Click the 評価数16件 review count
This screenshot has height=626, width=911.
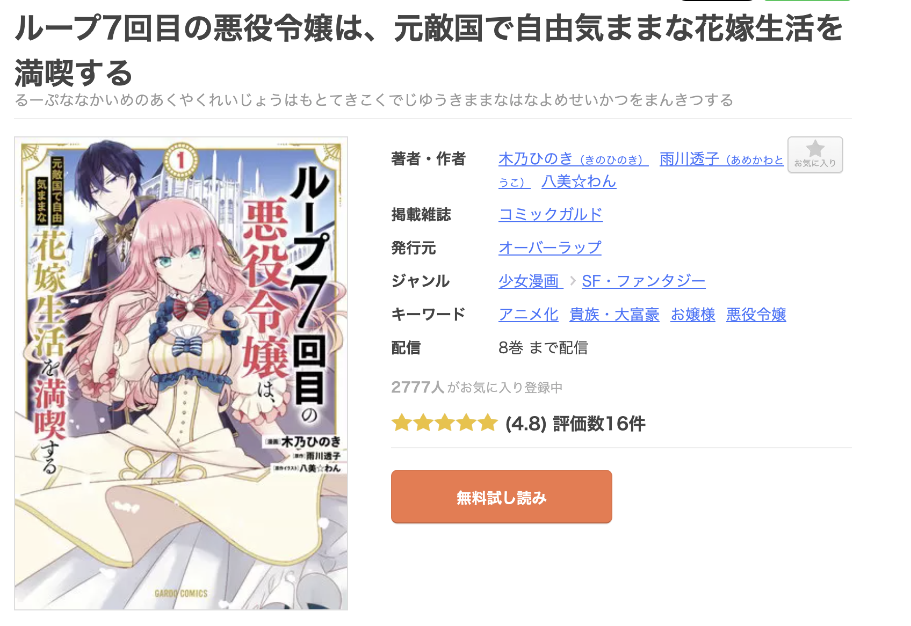(x=599, y=424)
